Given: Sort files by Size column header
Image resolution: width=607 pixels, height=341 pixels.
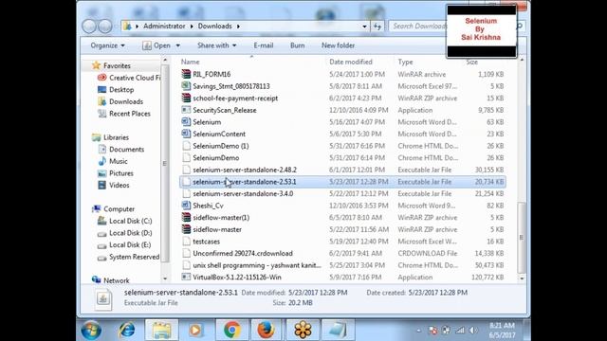Looking at the screenshot, I should [472, 62].
